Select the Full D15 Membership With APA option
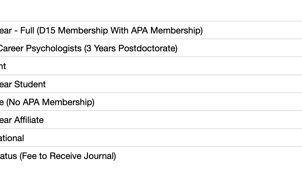The width and height of the screenshot is (302, 169). pos(101,30)
